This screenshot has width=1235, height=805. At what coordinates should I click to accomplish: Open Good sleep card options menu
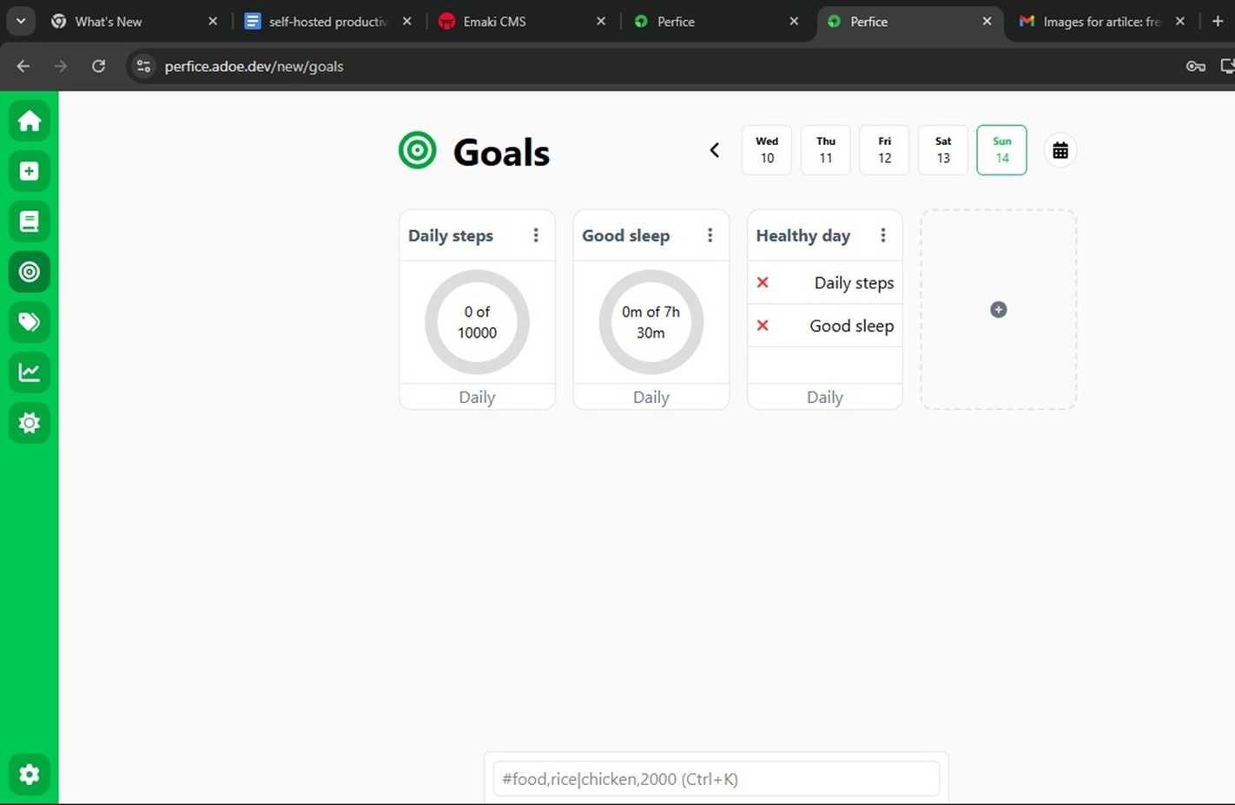710,235
